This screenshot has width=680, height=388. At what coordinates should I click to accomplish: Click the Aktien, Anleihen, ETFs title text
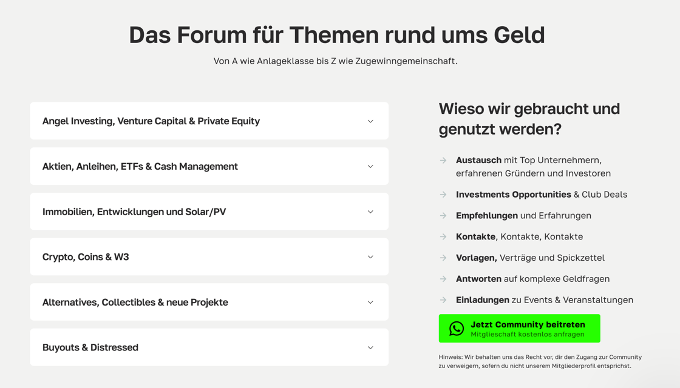(x=140, y=167)
